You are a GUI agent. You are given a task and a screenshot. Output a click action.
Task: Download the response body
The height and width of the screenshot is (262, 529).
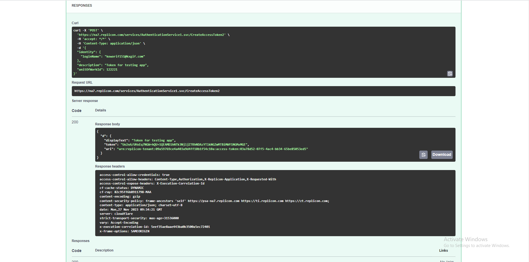coord(442,155)
